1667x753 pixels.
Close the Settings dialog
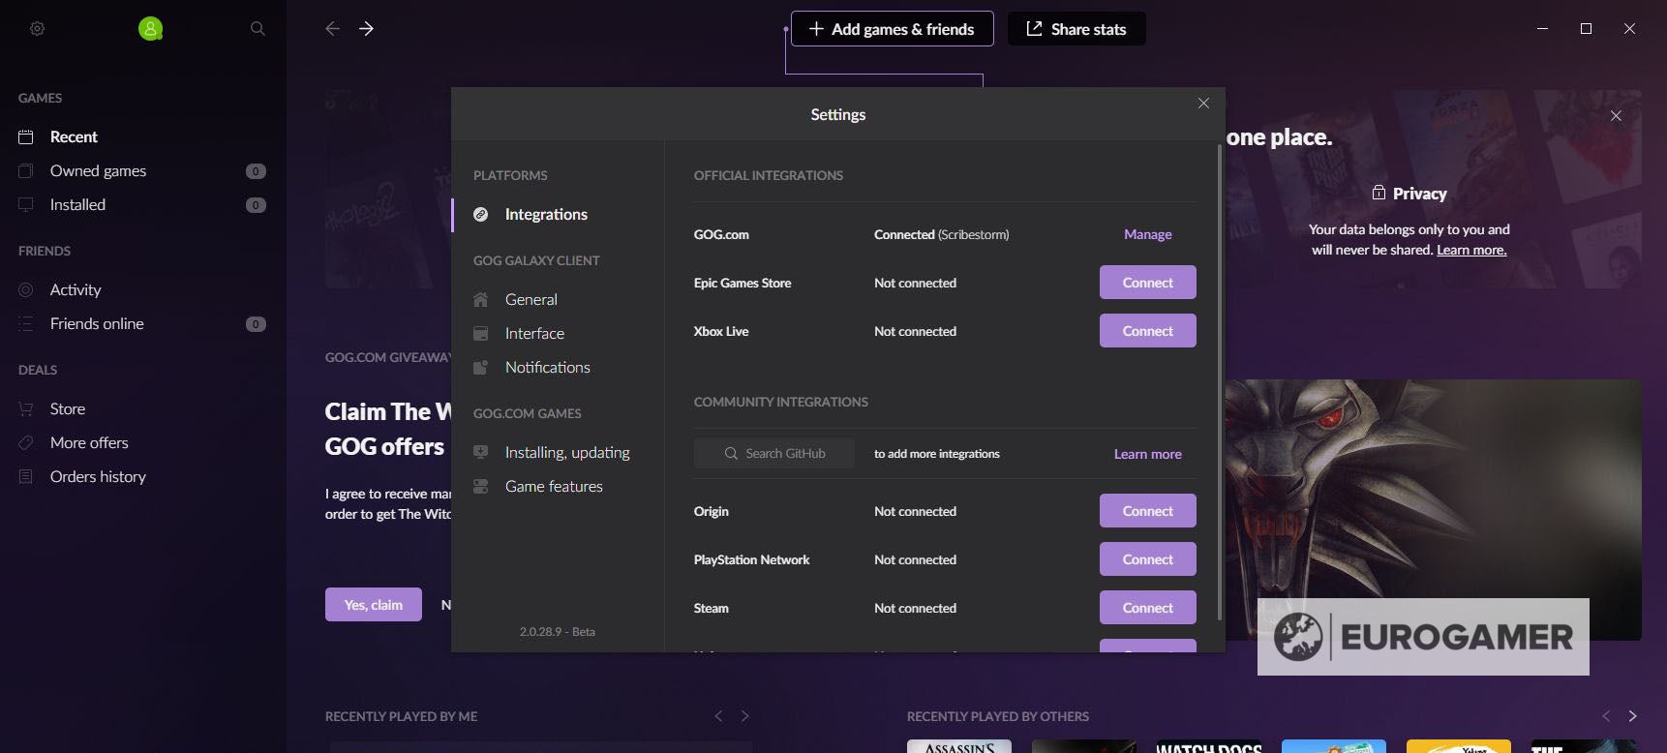(1203, 104)
